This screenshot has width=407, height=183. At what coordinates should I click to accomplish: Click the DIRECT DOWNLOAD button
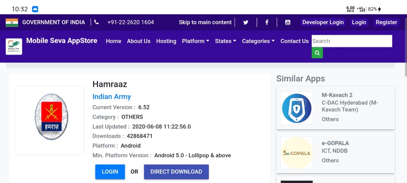tap(176, 172)
